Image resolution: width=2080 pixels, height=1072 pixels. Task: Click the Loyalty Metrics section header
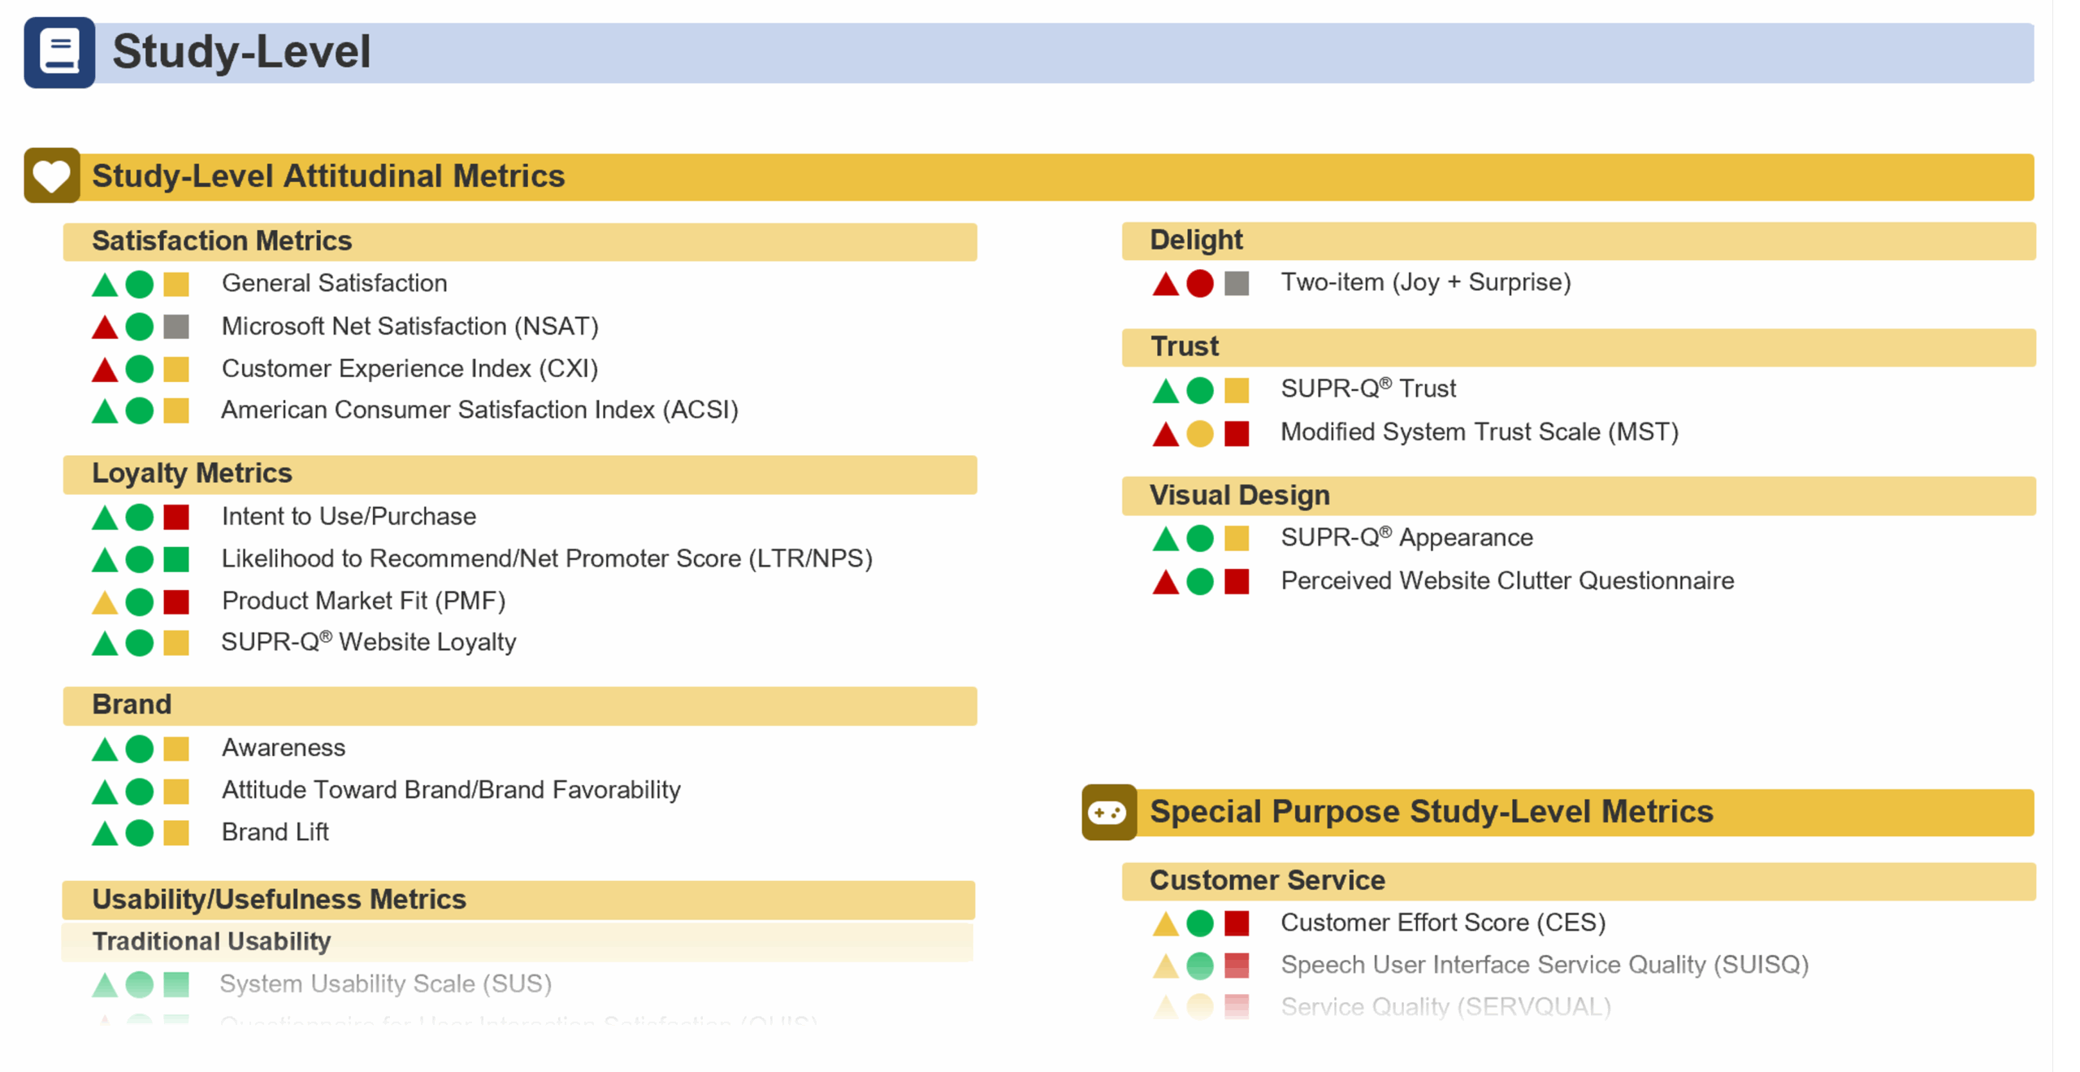tap(192, 474)
